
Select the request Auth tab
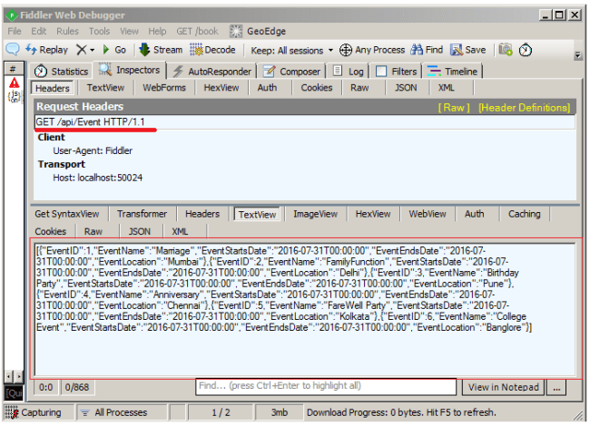267,88
